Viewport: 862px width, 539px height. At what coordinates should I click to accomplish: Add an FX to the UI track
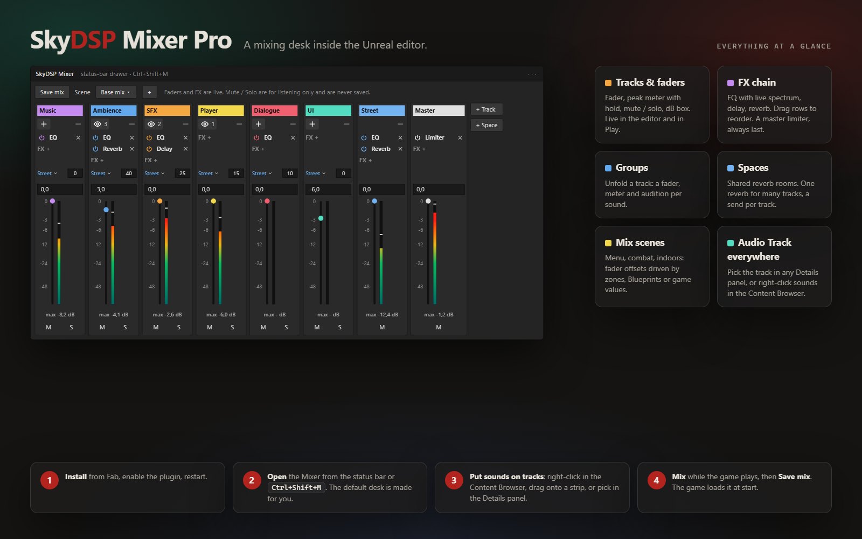pos(312,138)
